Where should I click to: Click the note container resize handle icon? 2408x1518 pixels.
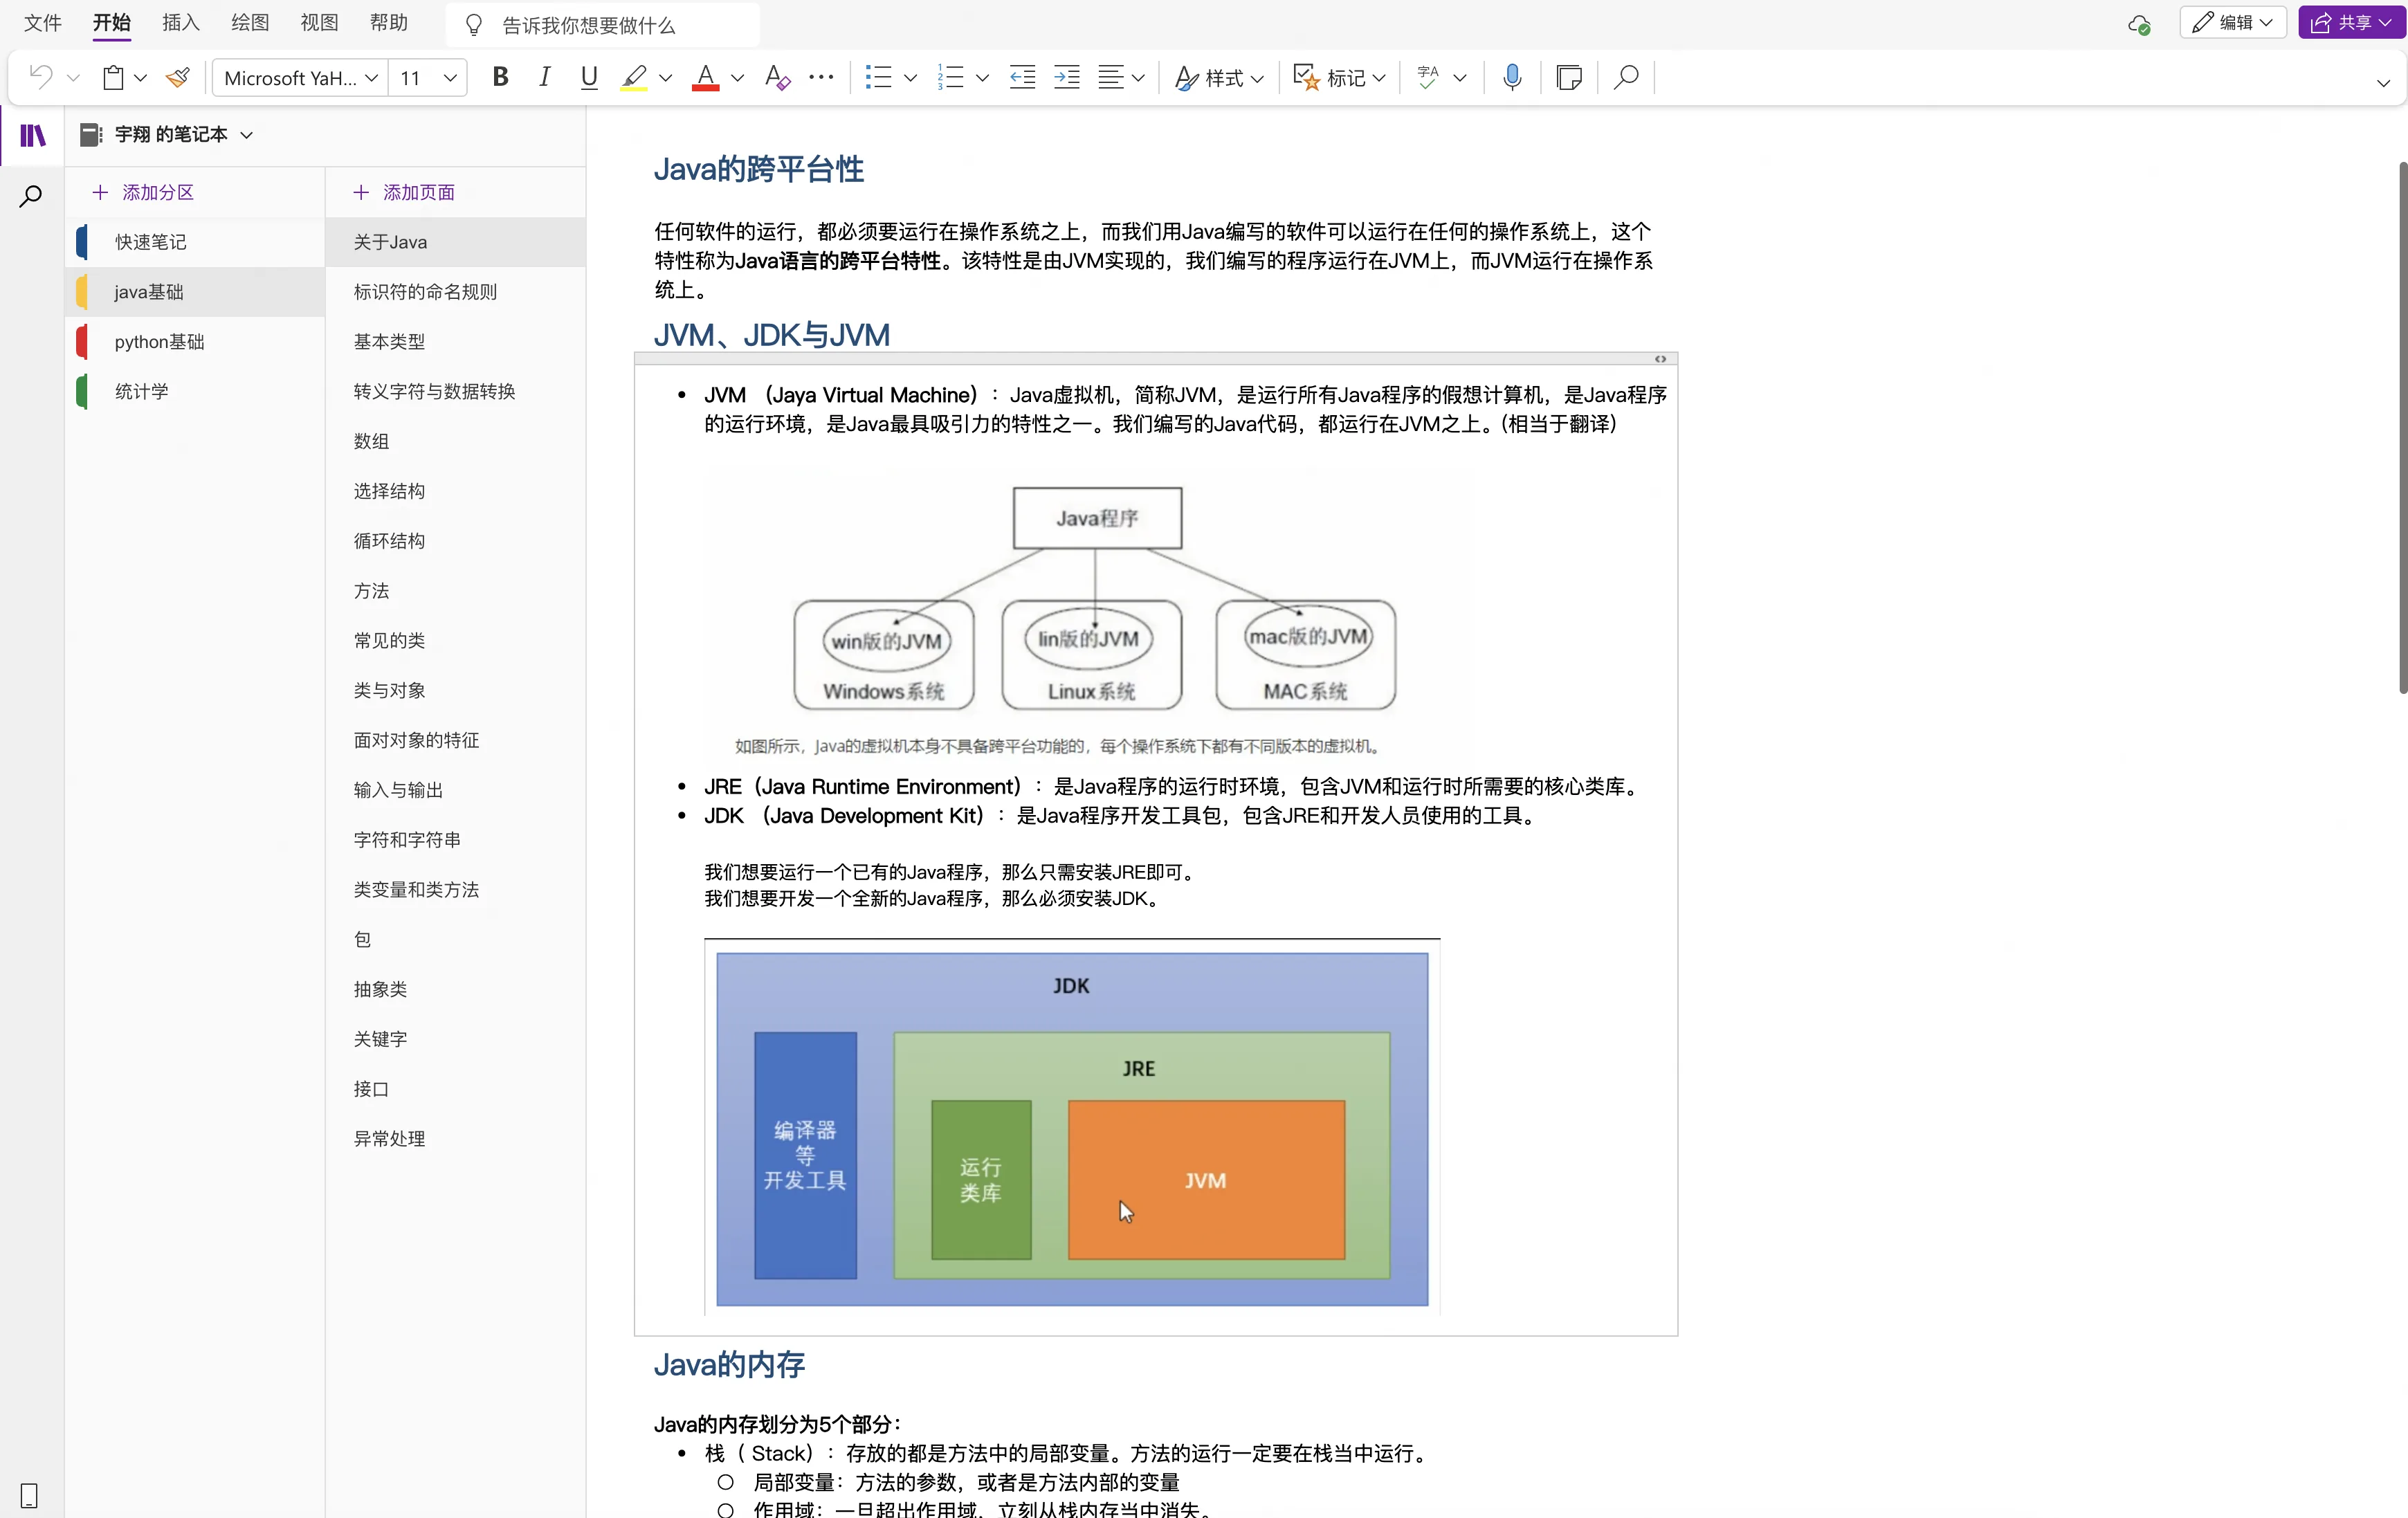click(x=1660, y=359)
